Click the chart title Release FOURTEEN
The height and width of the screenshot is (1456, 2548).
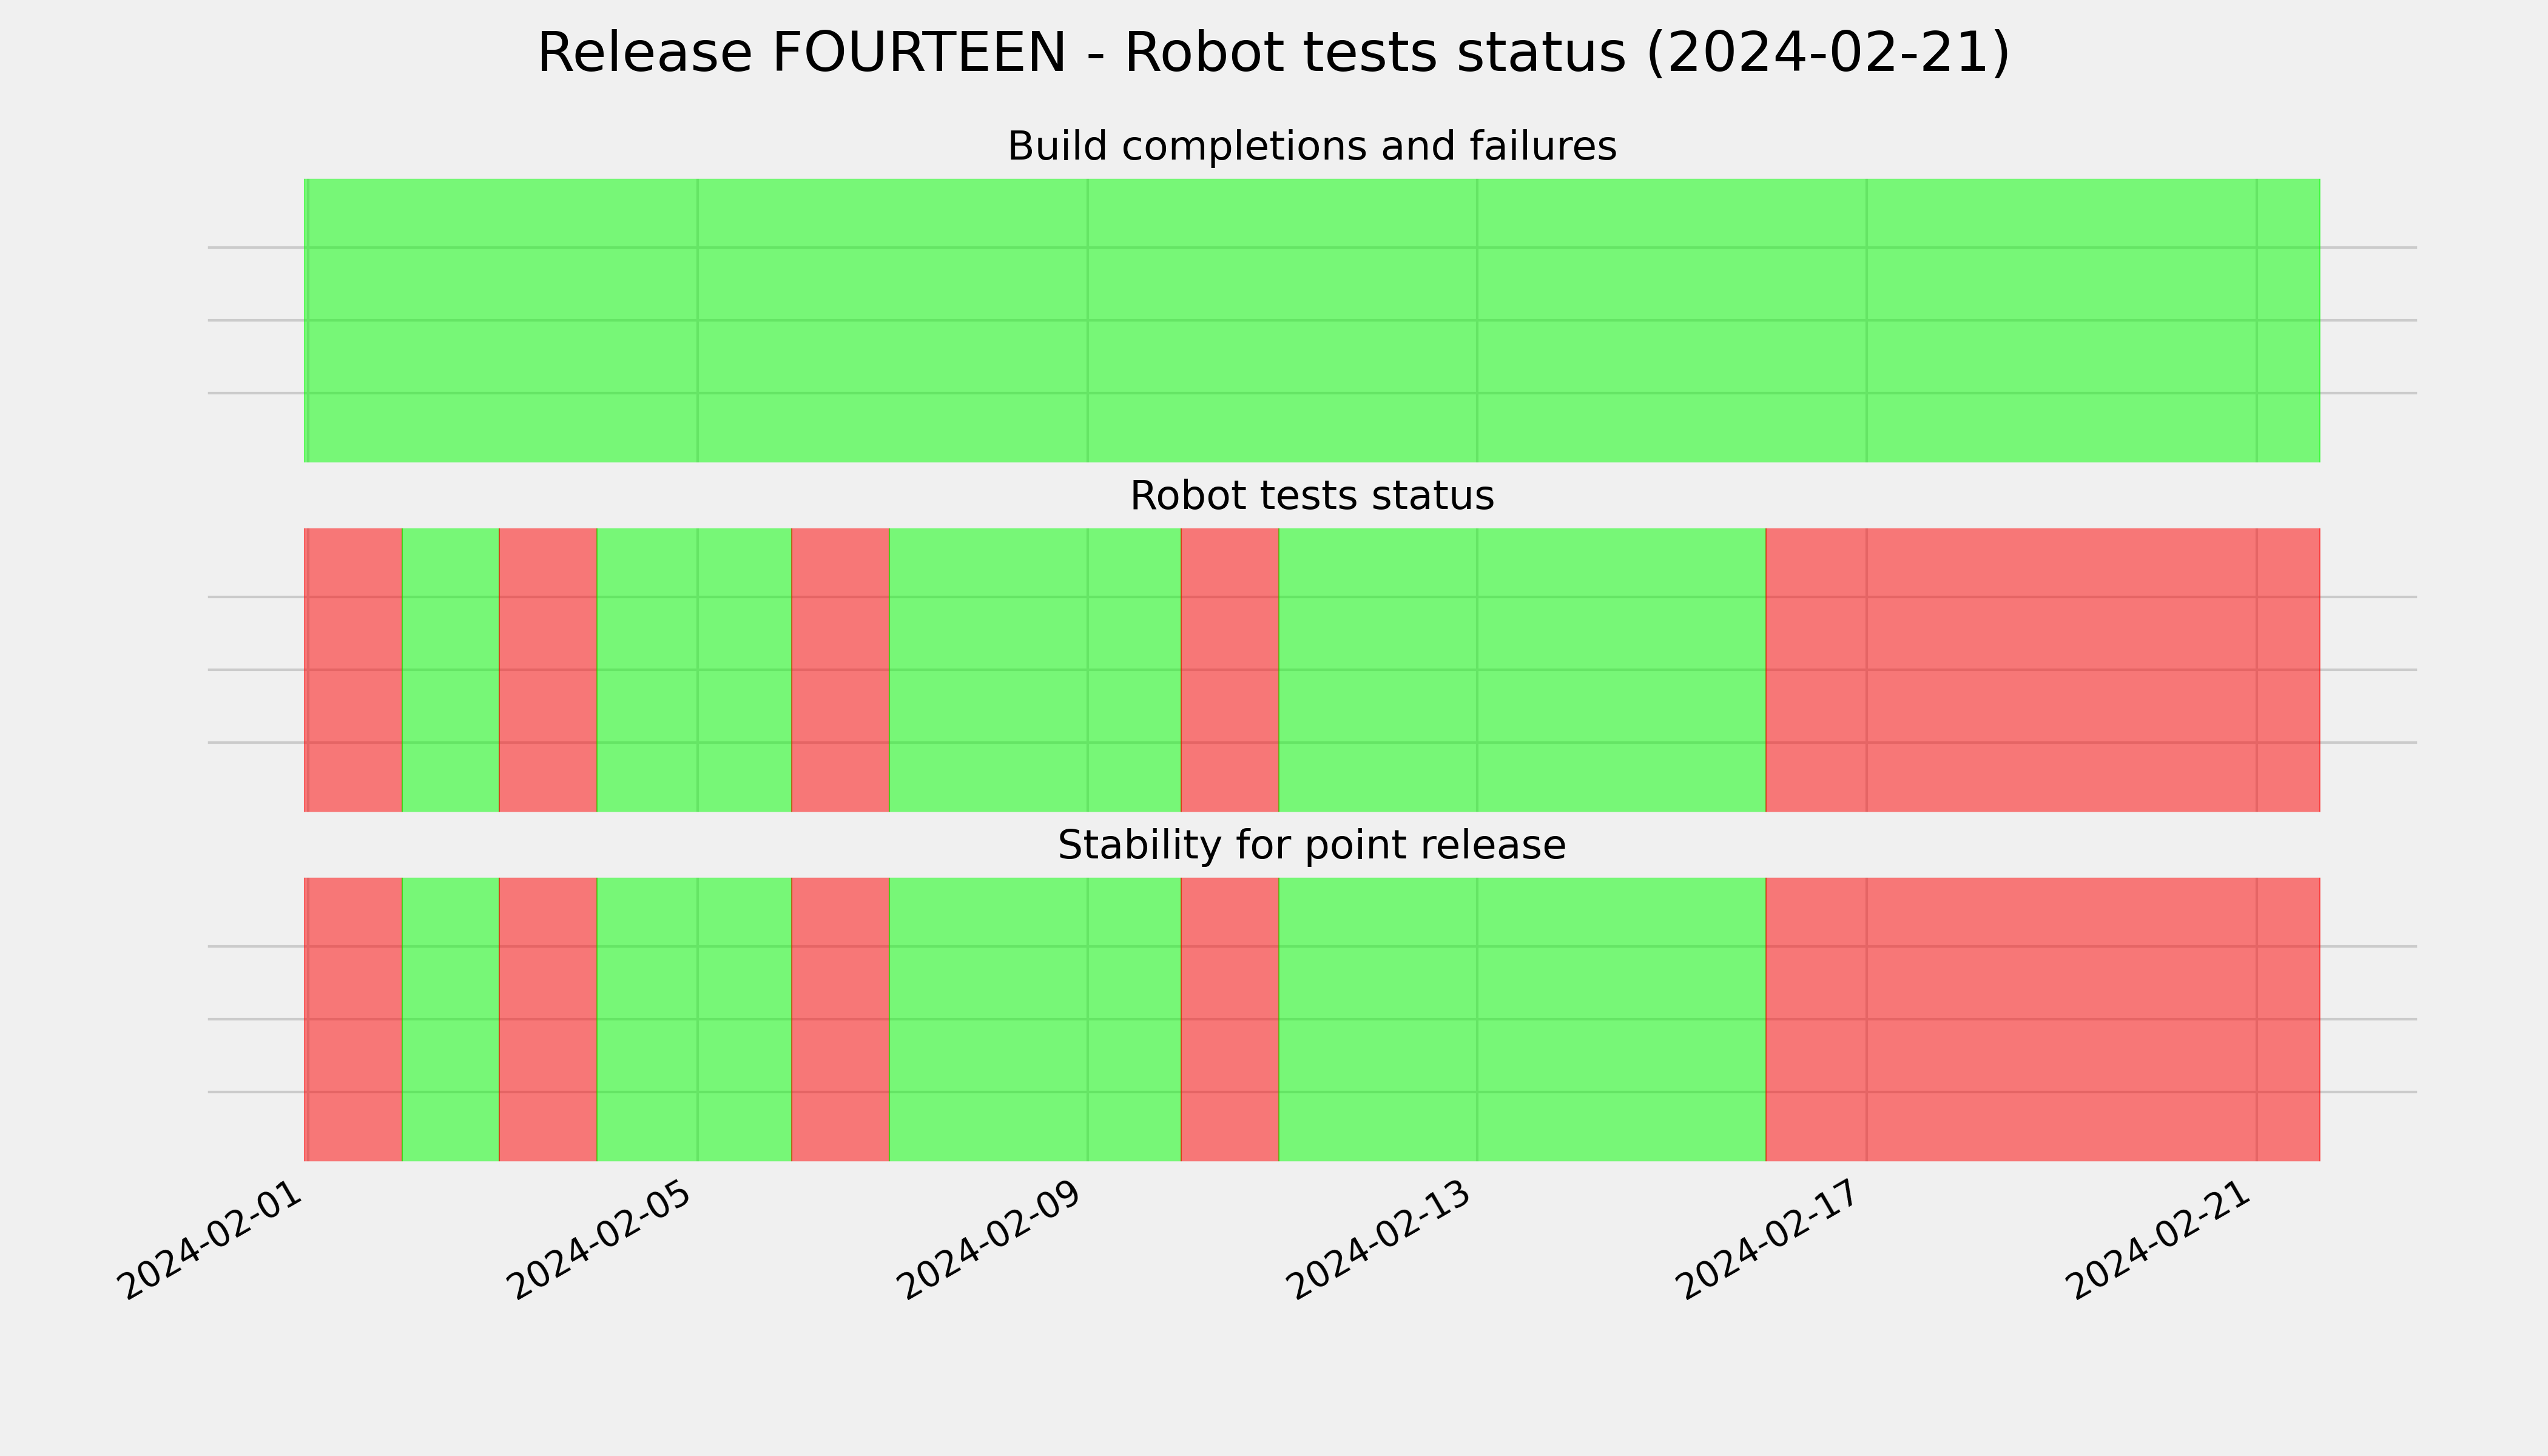[1273, 53]
